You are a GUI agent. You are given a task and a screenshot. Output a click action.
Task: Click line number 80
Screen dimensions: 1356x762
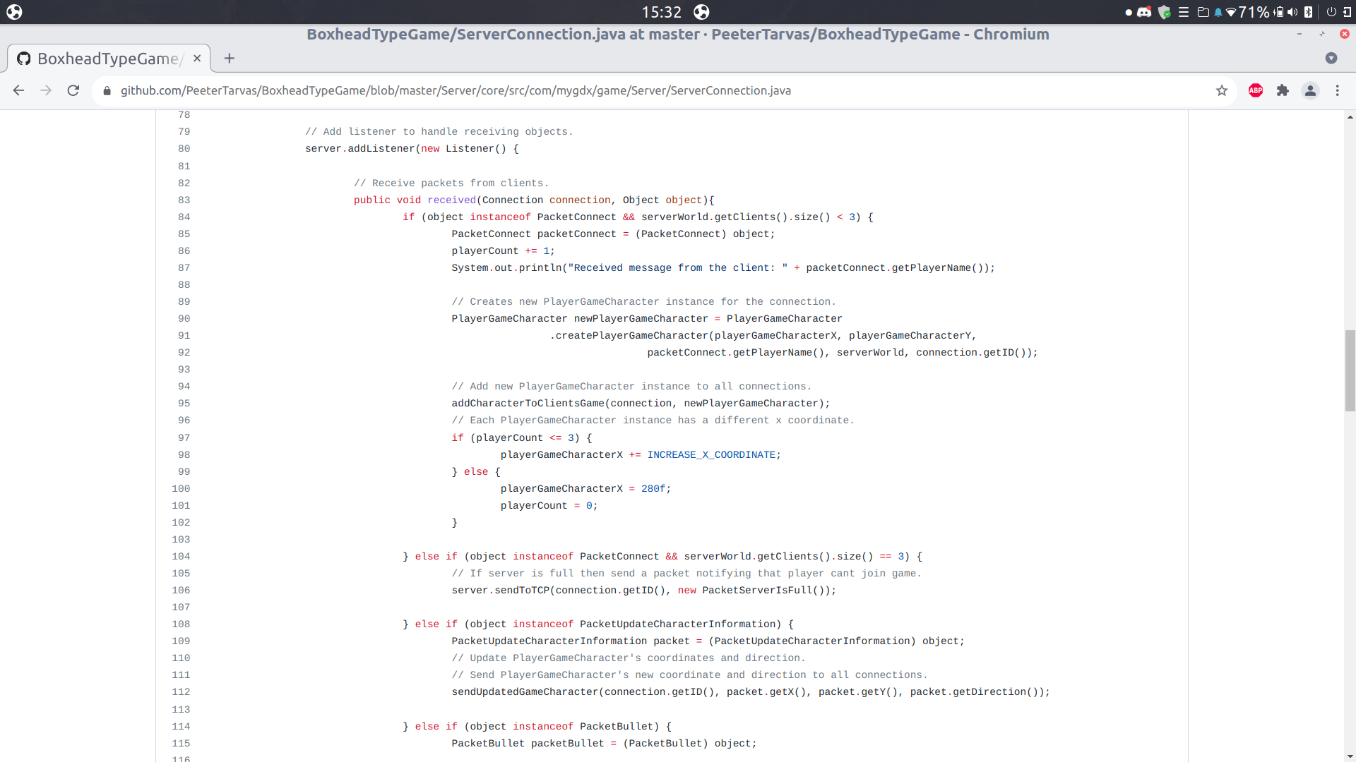click(x=184, y=149)
